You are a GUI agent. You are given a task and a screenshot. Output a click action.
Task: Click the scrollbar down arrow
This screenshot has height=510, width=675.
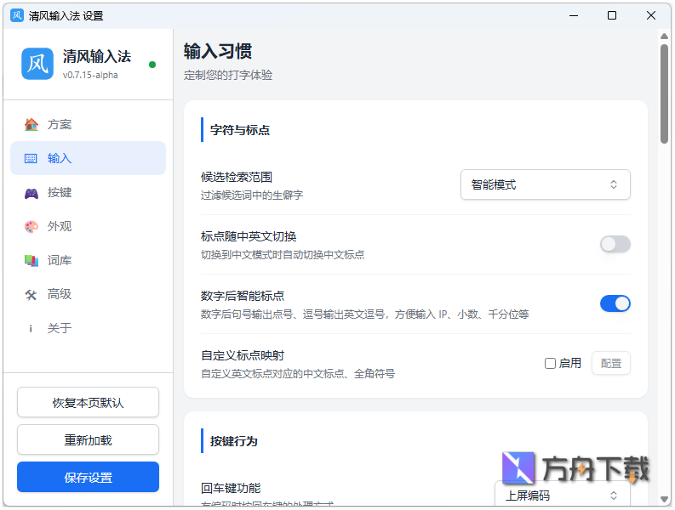click(664, 499)
